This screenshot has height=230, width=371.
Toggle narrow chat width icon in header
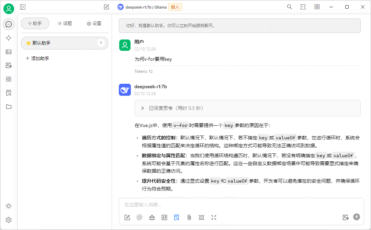tap(303, 7)
